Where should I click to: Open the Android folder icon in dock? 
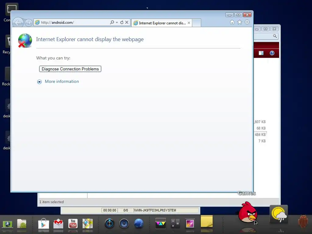click(x=22, y=223)
